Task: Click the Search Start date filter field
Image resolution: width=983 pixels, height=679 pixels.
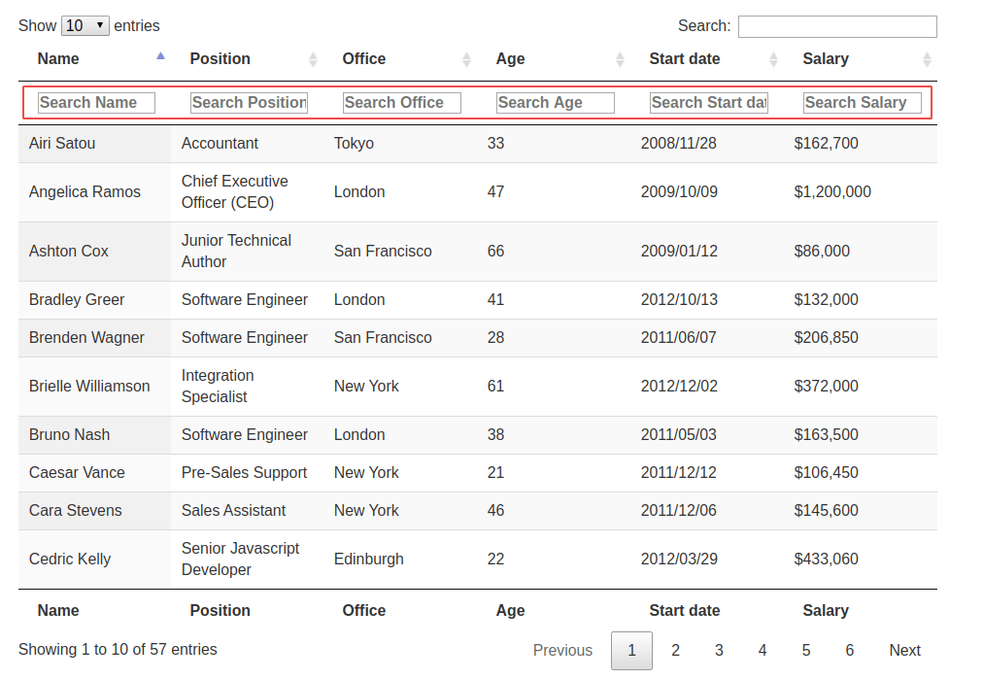Action: tap(709, 103)
